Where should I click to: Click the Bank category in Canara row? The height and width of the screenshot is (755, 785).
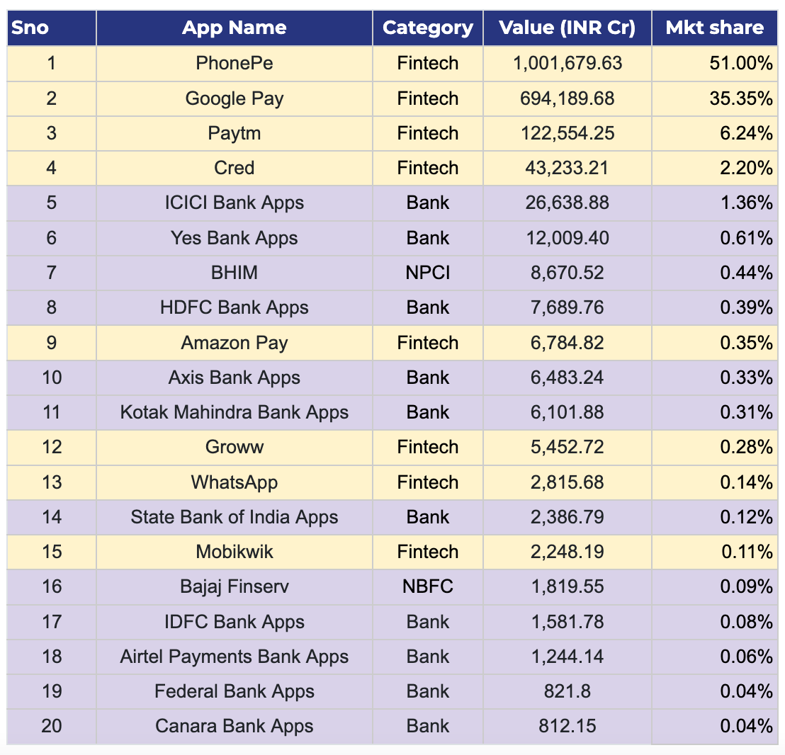pos(428,726)
